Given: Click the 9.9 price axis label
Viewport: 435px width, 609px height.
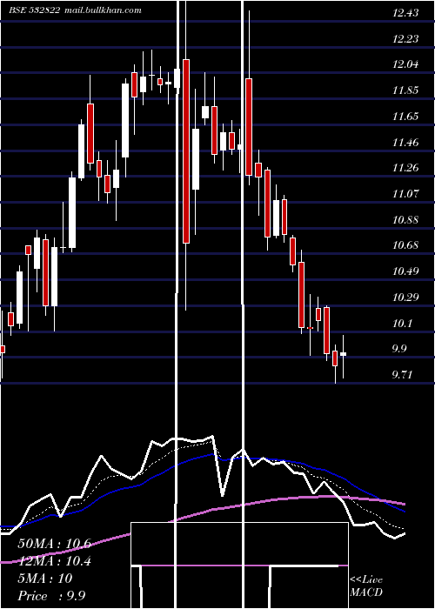Looking at the screenshot, I should [399, 348].
